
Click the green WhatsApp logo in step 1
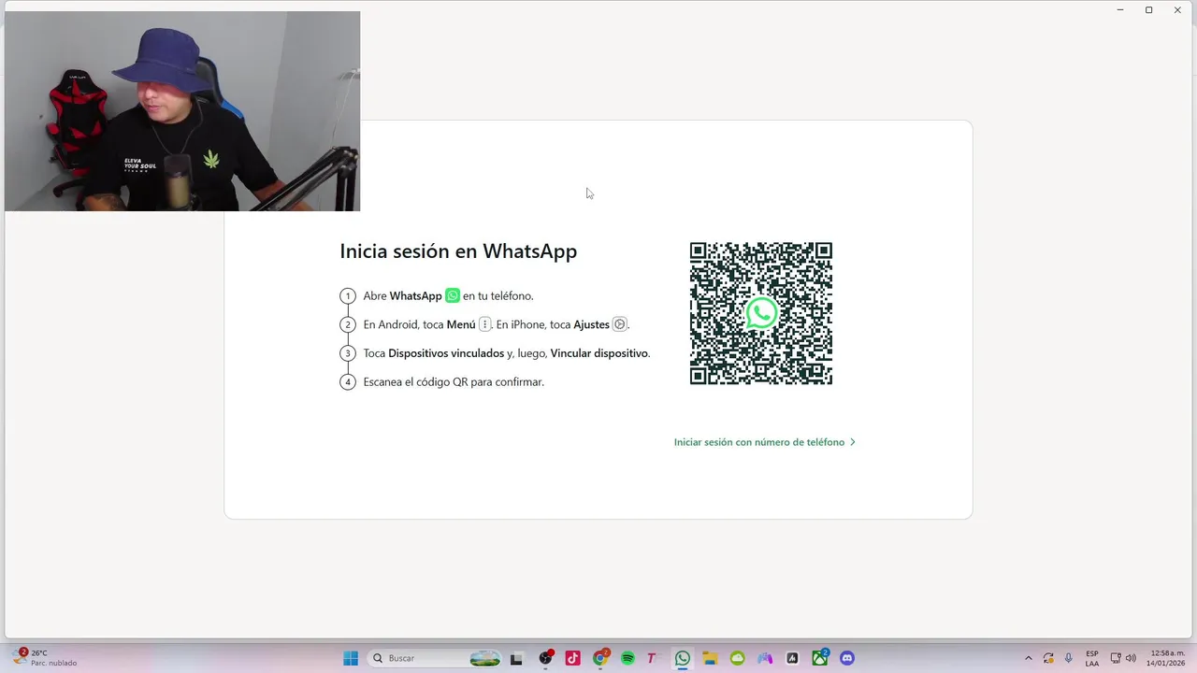[453, 295]
